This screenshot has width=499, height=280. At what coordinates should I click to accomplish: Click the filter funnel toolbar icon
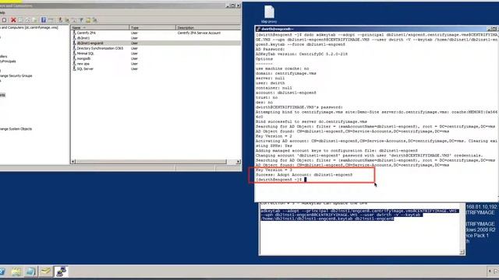pyautogui.click(x=81, y=20)
